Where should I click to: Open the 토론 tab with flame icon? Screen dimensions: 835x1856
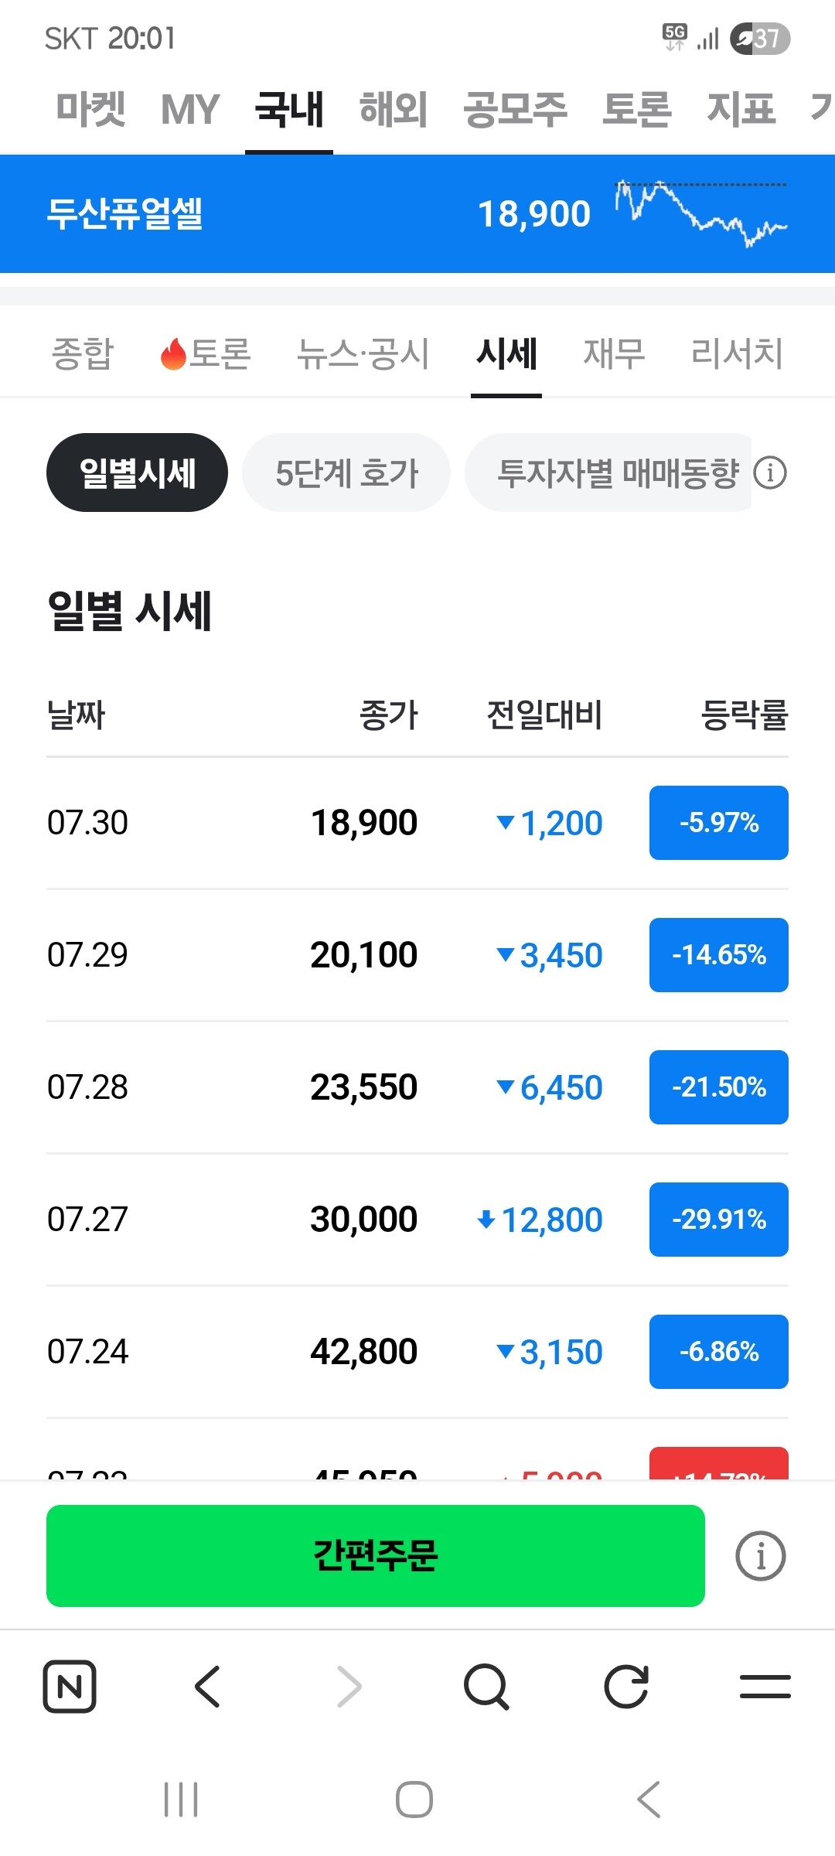click(205, 353)
